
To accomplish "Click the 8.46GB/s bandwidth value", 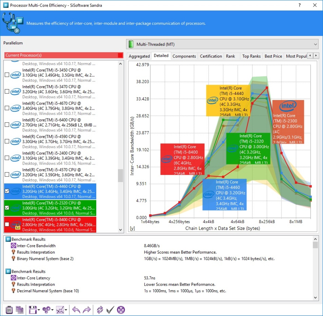I will click(152, 246).
